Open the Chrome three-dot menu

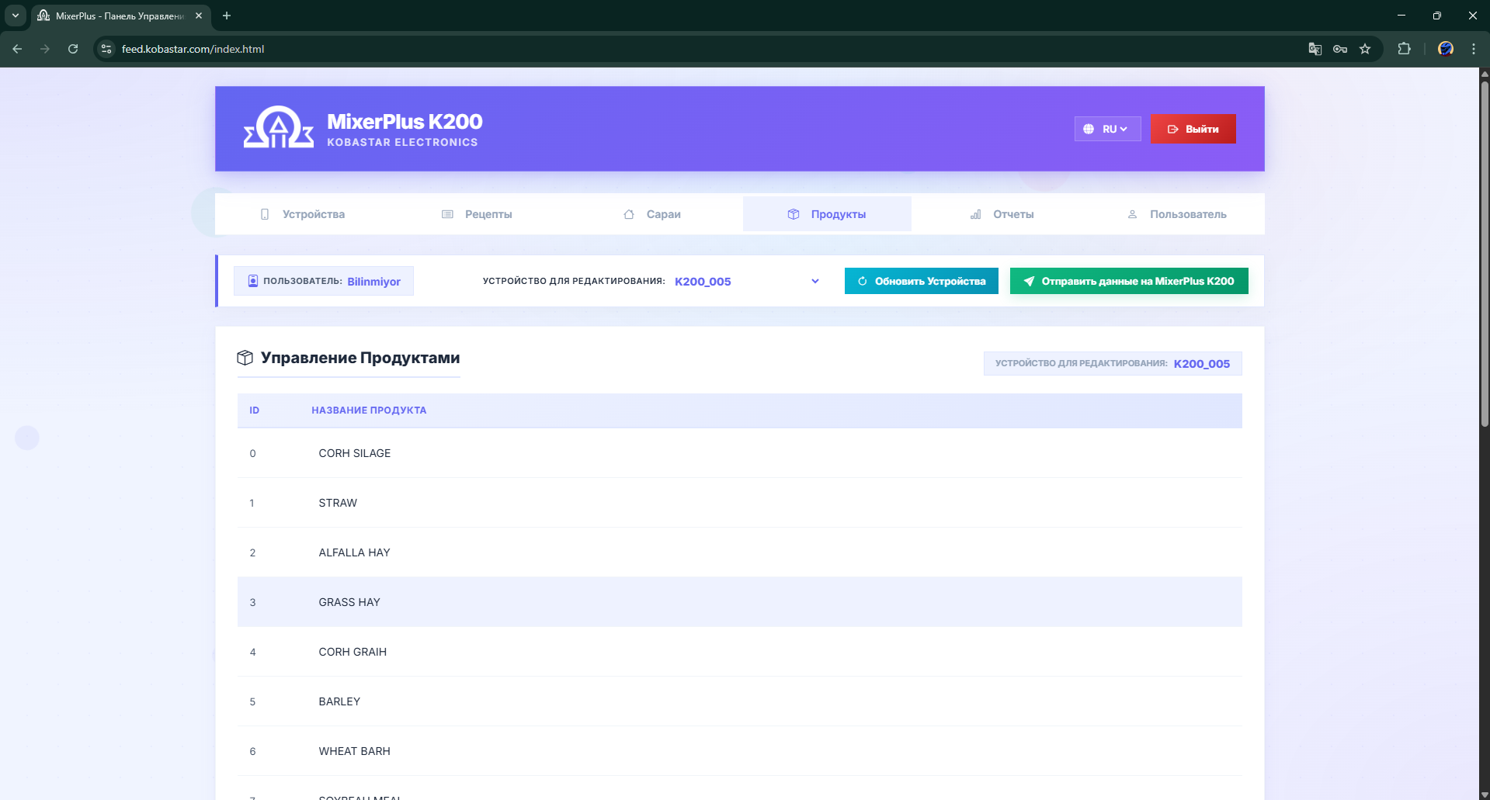click(x=1473, y=49)
